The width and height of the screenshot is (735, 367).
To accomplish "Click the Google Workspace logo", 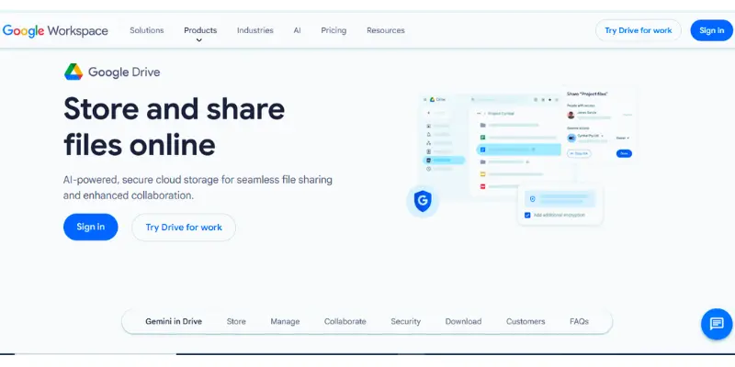I will 55,30.
